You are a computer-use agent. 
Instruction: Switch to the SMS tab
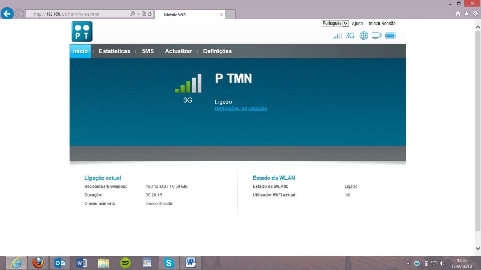pos(147,51)
